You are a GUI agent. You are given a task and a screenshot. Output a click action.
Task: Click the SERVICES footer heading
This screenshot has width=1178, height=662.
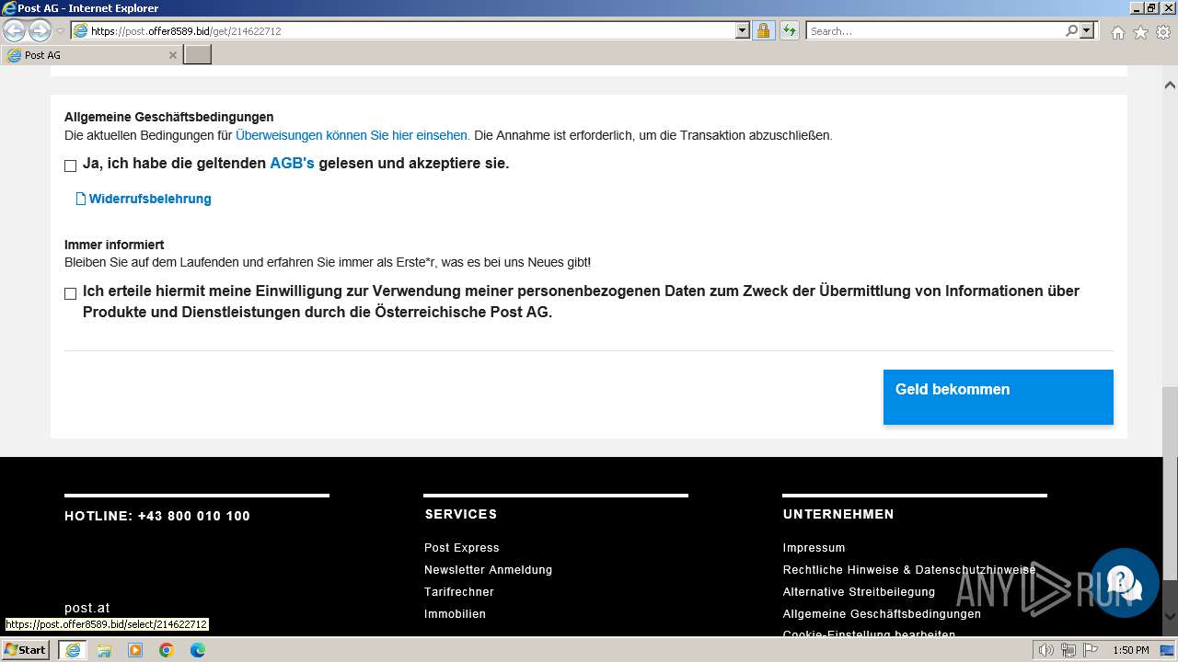[461, 514]
